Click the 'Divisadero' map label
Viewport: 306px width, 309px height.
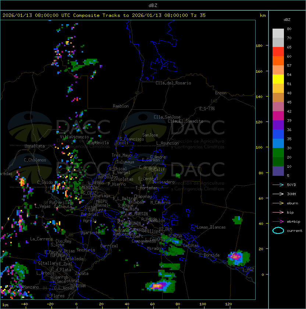tap(164, 182)
